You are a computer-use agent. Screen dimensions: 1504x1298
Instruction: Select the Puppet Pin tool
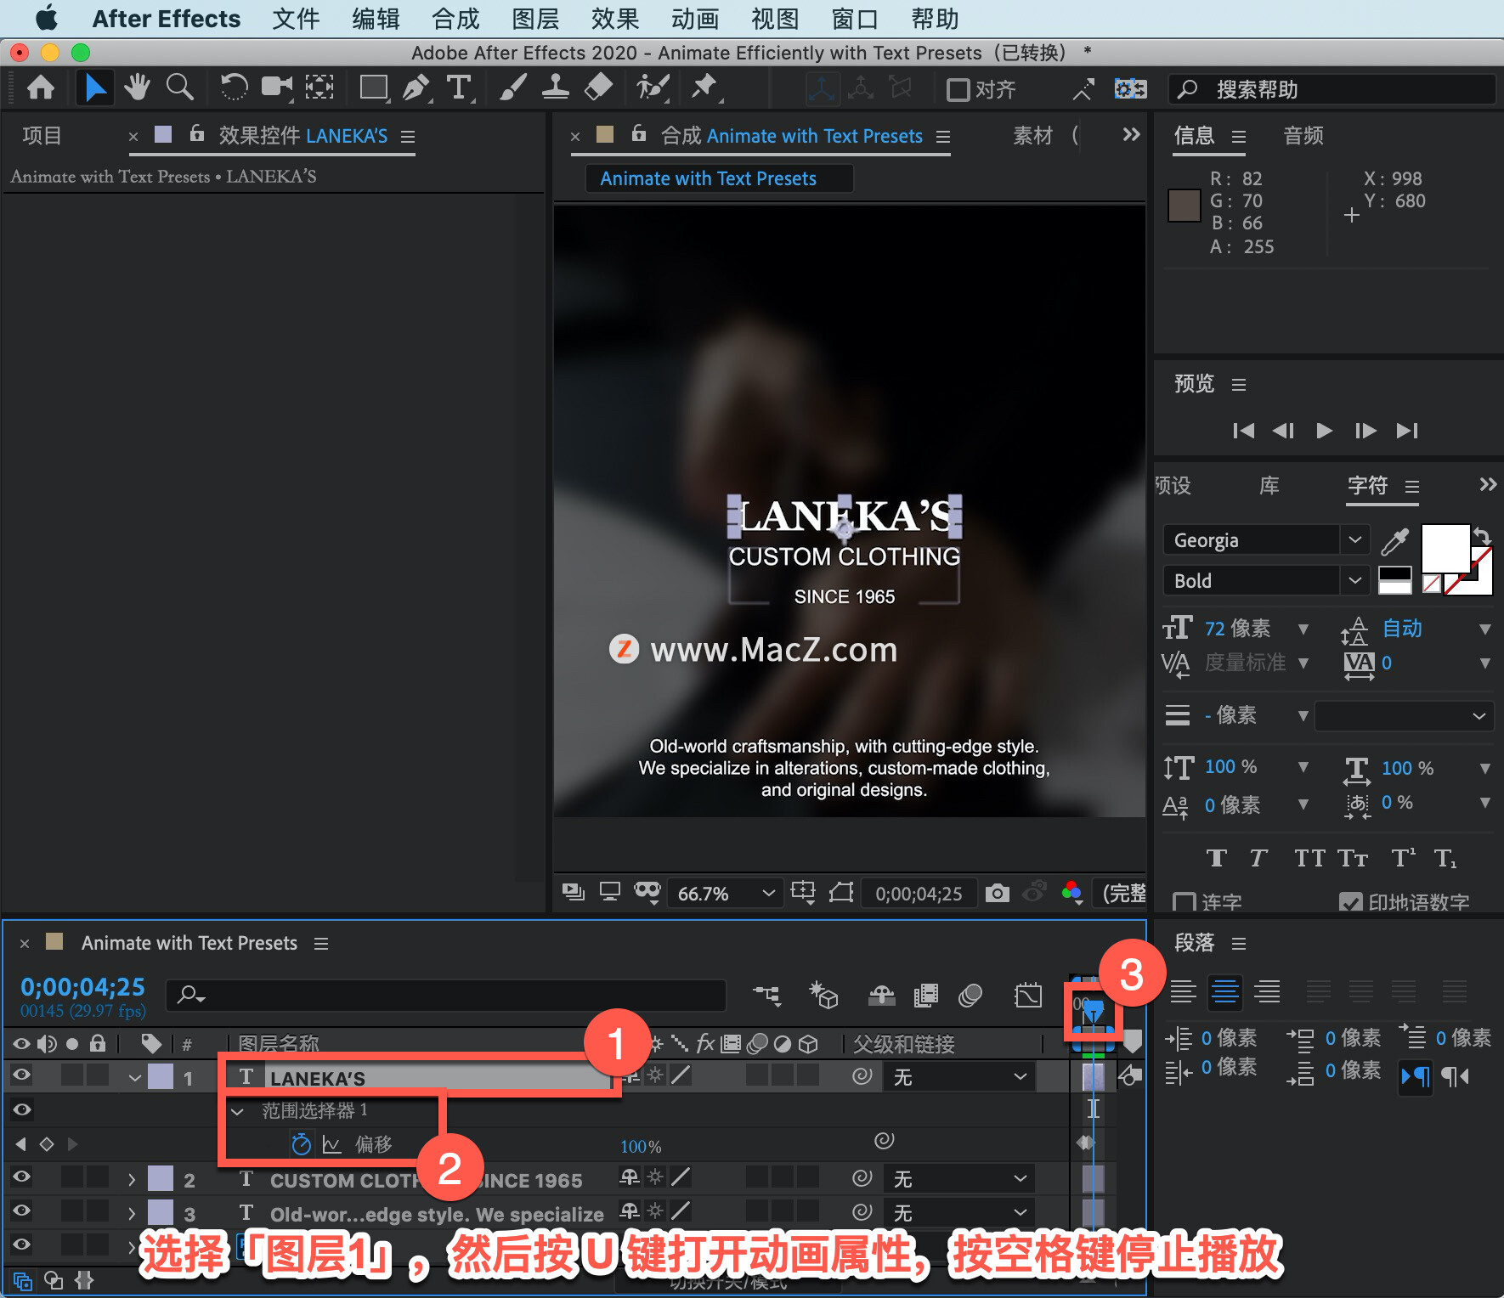(704, 87)
